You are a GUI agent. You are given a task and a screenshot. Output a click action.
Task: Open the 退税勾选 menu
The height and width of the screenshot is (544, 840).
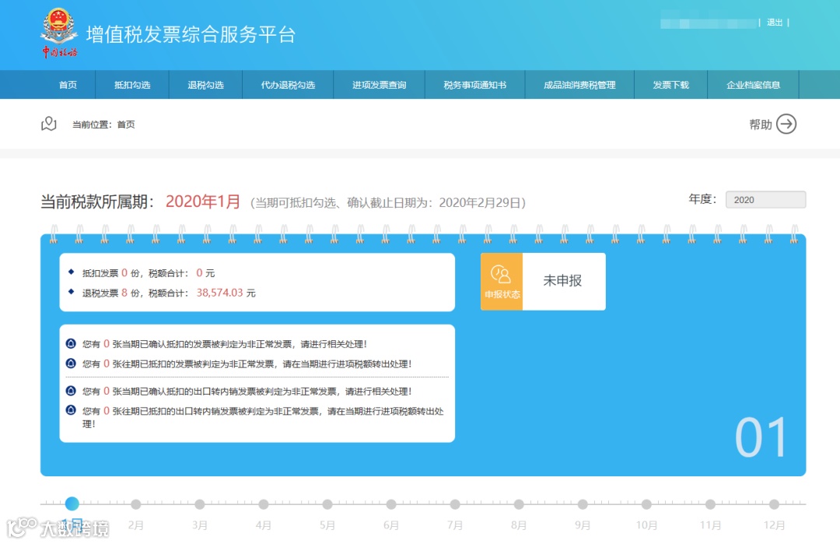tap(205, 85)
